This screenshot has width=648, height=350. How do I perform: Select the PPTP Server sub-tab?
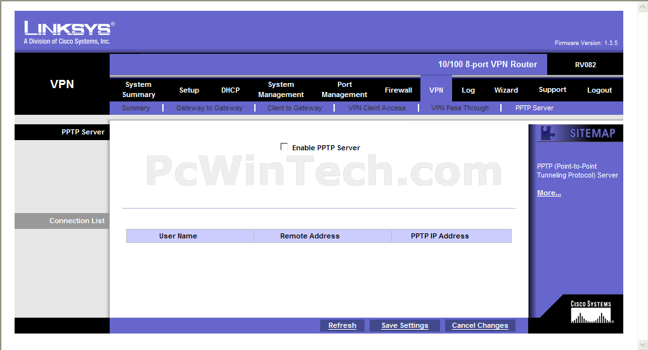(534, 108)
